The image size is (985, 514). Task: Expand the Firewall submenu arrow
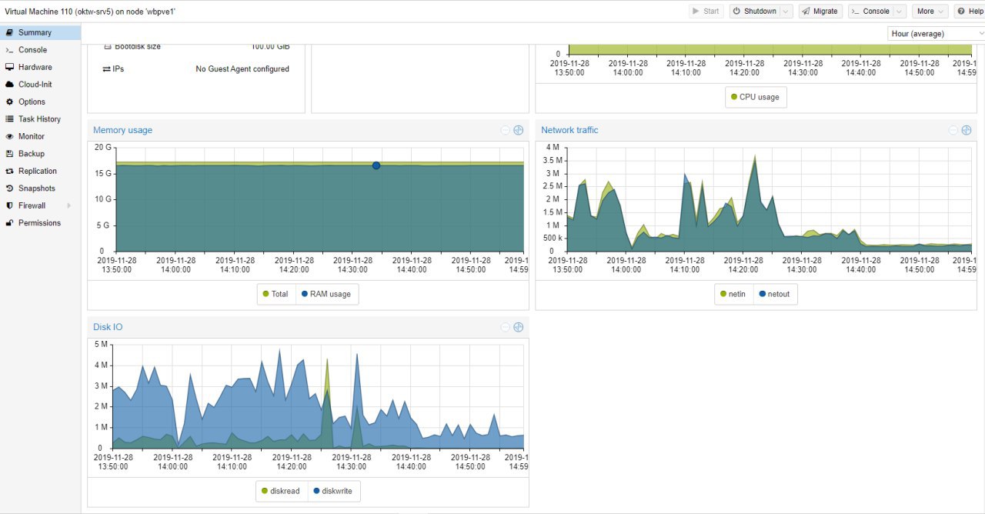[69, 205]
